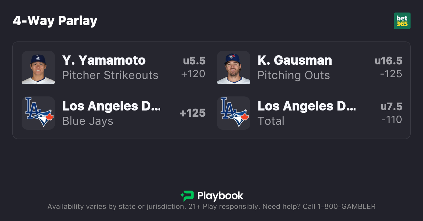423x221 pixels.
Task: Click the 4-Way Parlay heading
Action: pyautogui.click(x=55, y=21)
